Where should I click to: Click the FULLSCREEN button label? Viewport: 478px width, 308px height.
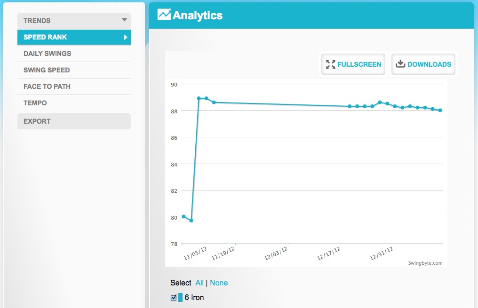coord(359,64)
